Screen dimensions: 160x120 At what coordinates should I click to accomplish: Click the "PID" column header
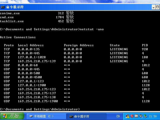[145, 45]
